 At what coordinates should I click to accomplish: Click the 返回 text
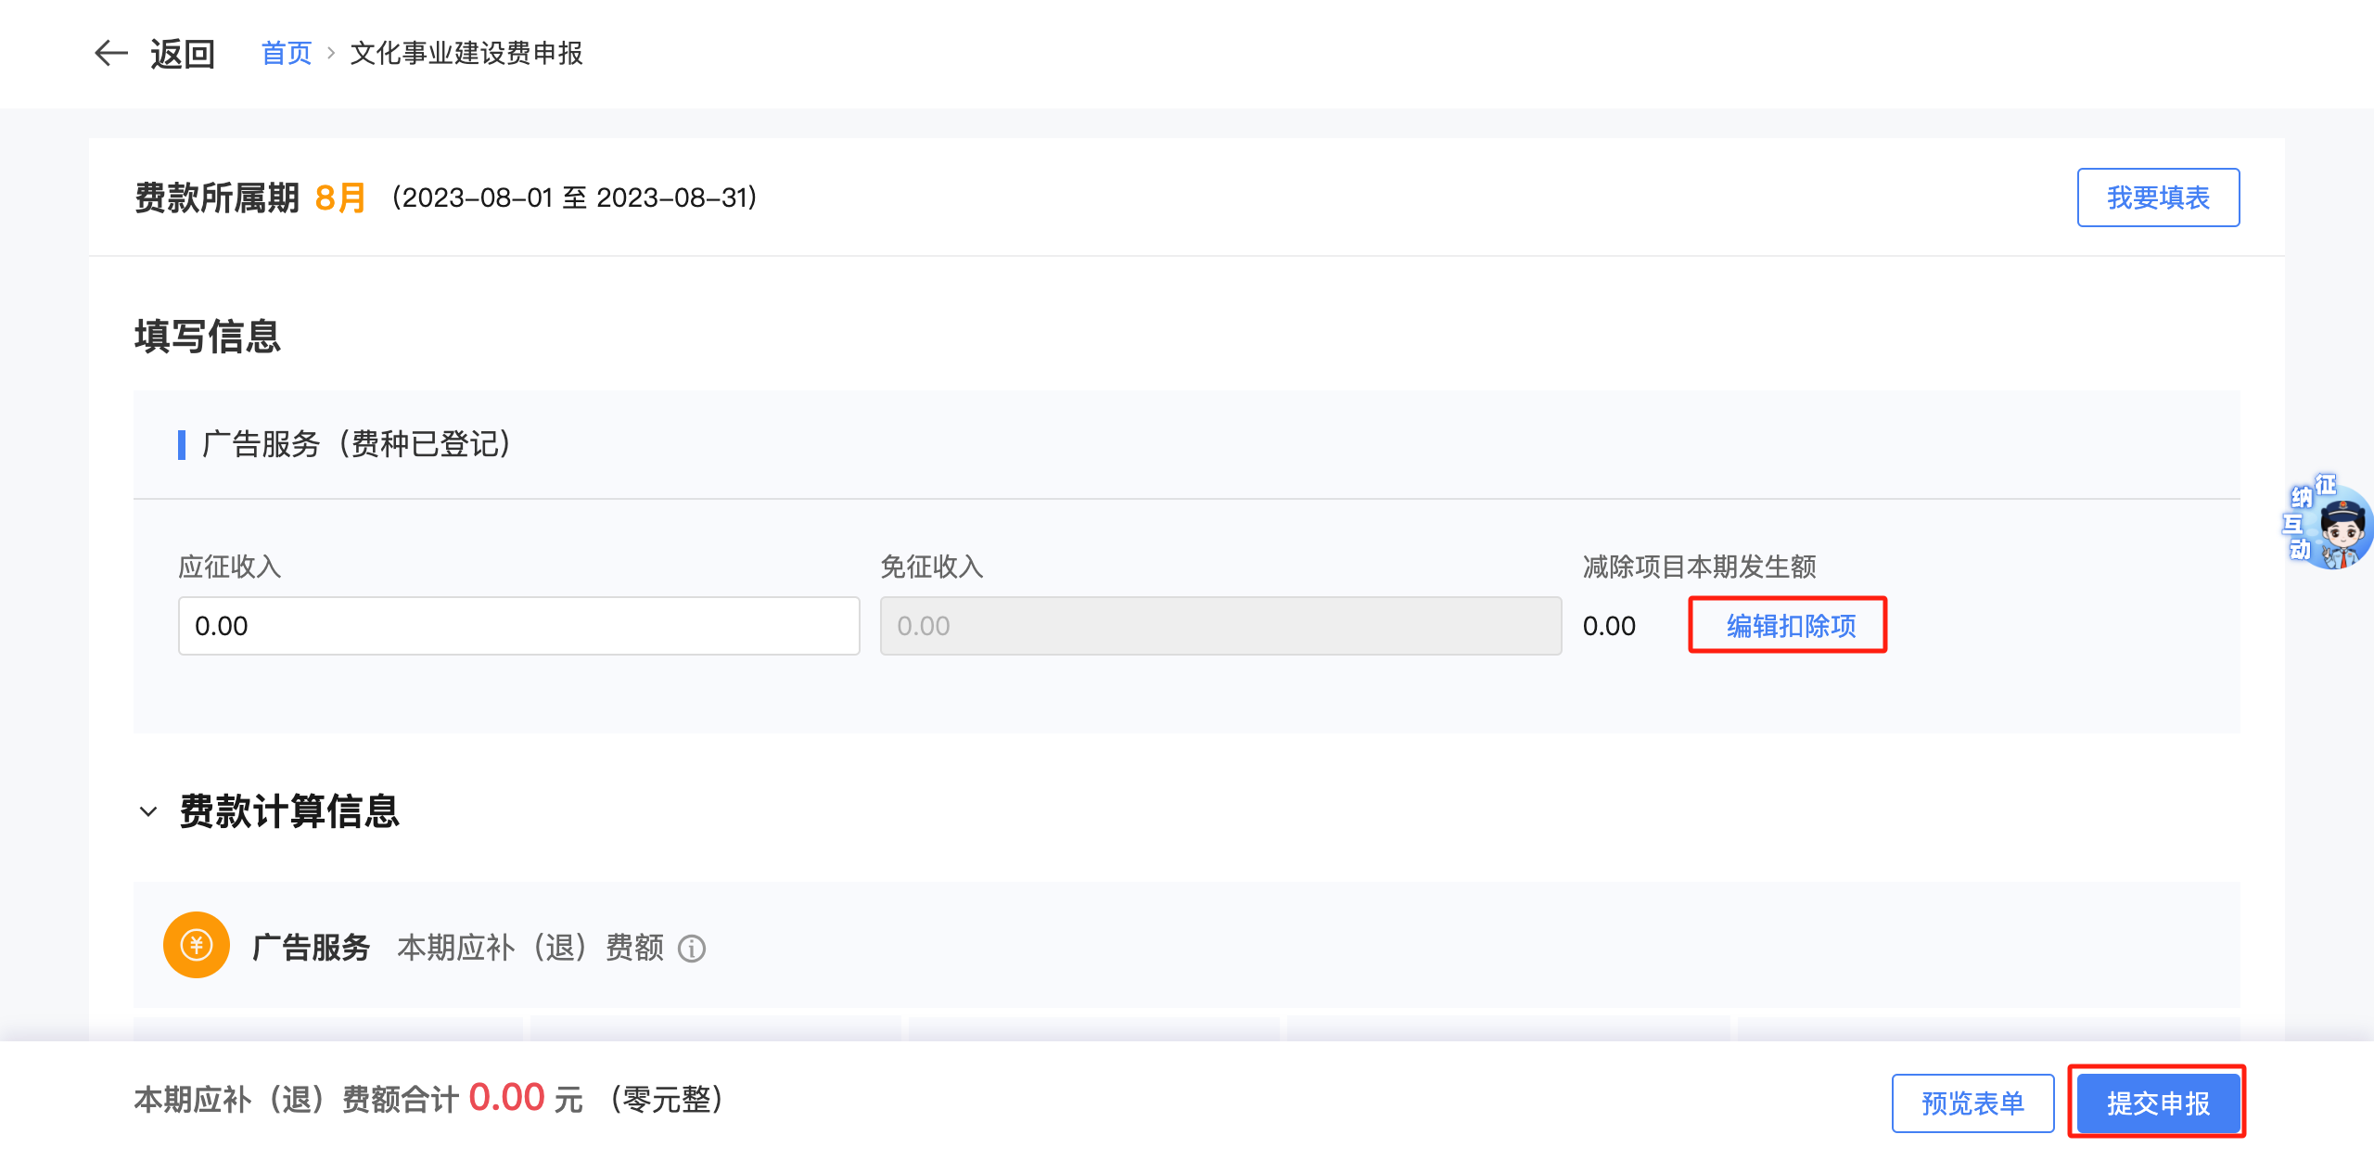tap(183, 54)
